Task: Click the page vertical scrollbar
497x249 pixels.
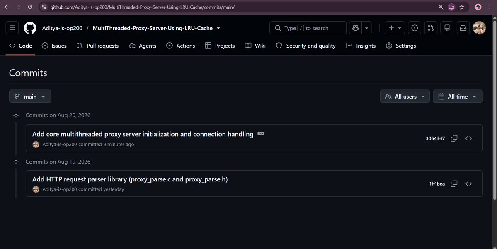Action: point(495,110)
